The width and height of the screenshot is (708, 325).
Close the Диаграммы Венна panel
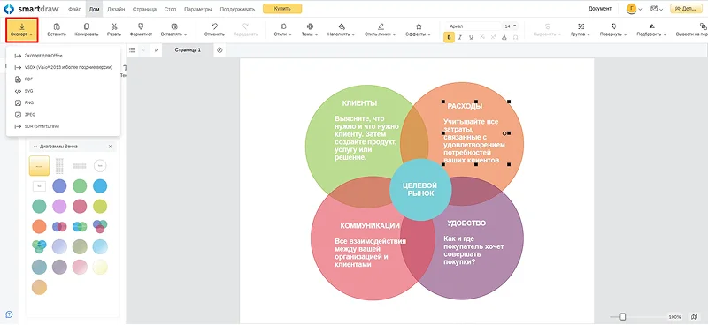click(110, 147)
